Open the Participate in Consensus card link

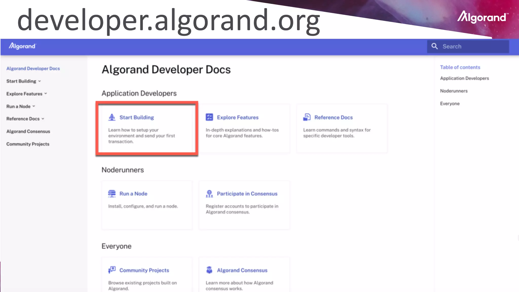coord(247,194)
